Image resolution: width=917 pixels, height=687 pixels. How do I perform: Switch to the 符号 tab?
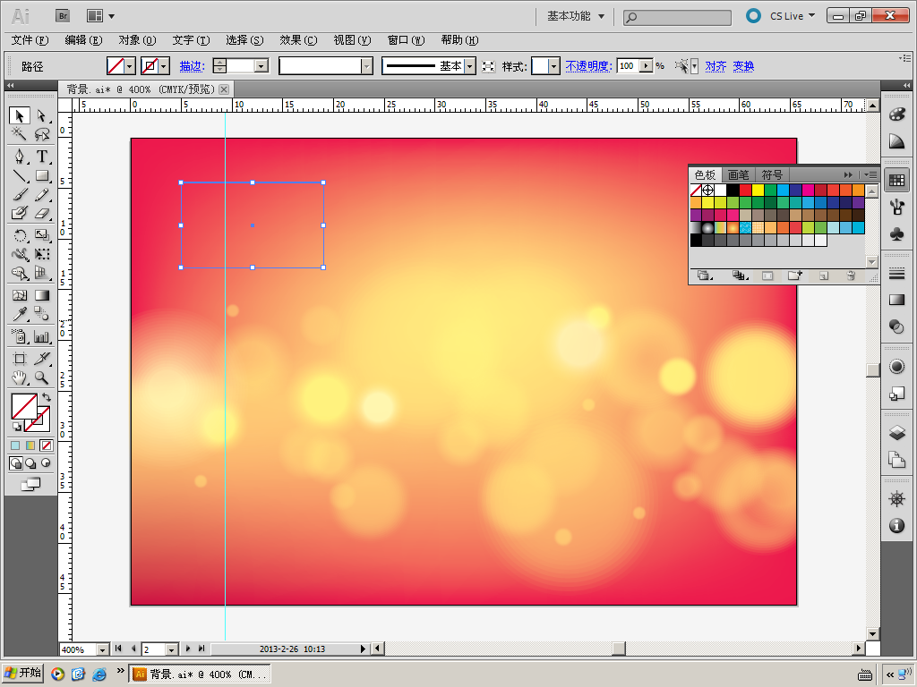pyautogui.click(x=772, y=174)
